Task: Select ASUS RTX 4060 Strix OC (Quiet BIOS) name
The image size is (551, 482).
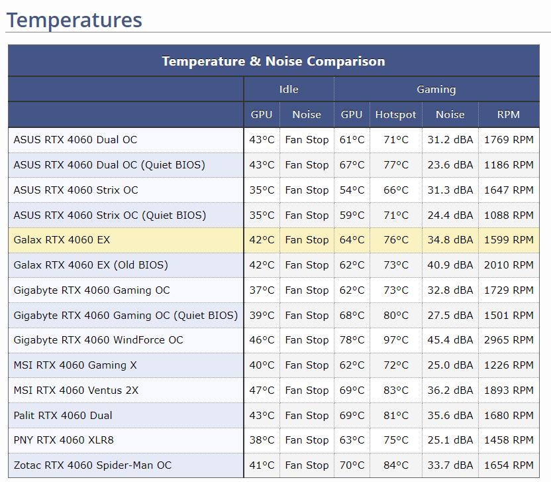Action: [x=110, y=215]
